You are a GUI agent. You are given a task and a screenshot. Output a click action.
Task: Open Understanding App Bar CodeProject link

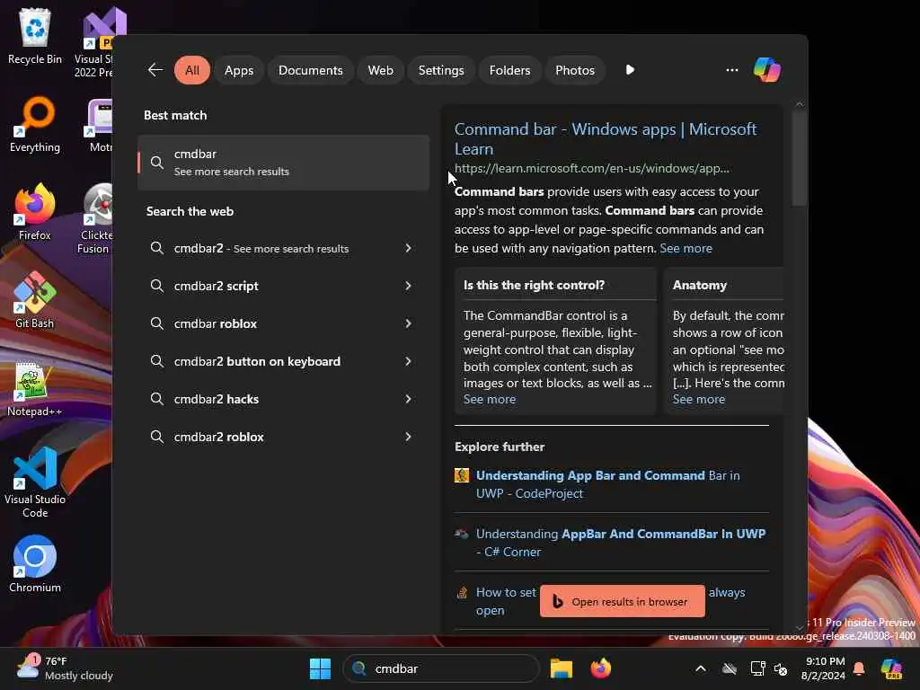coord(608,484)
